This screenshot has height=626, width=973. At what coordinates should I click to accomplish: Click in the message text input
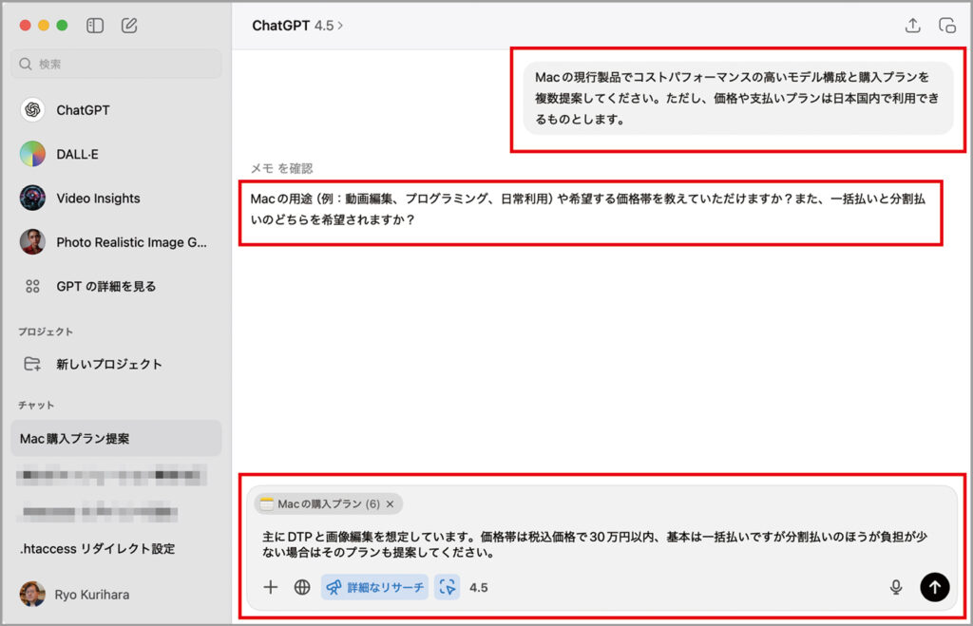(x=595, y=544)
